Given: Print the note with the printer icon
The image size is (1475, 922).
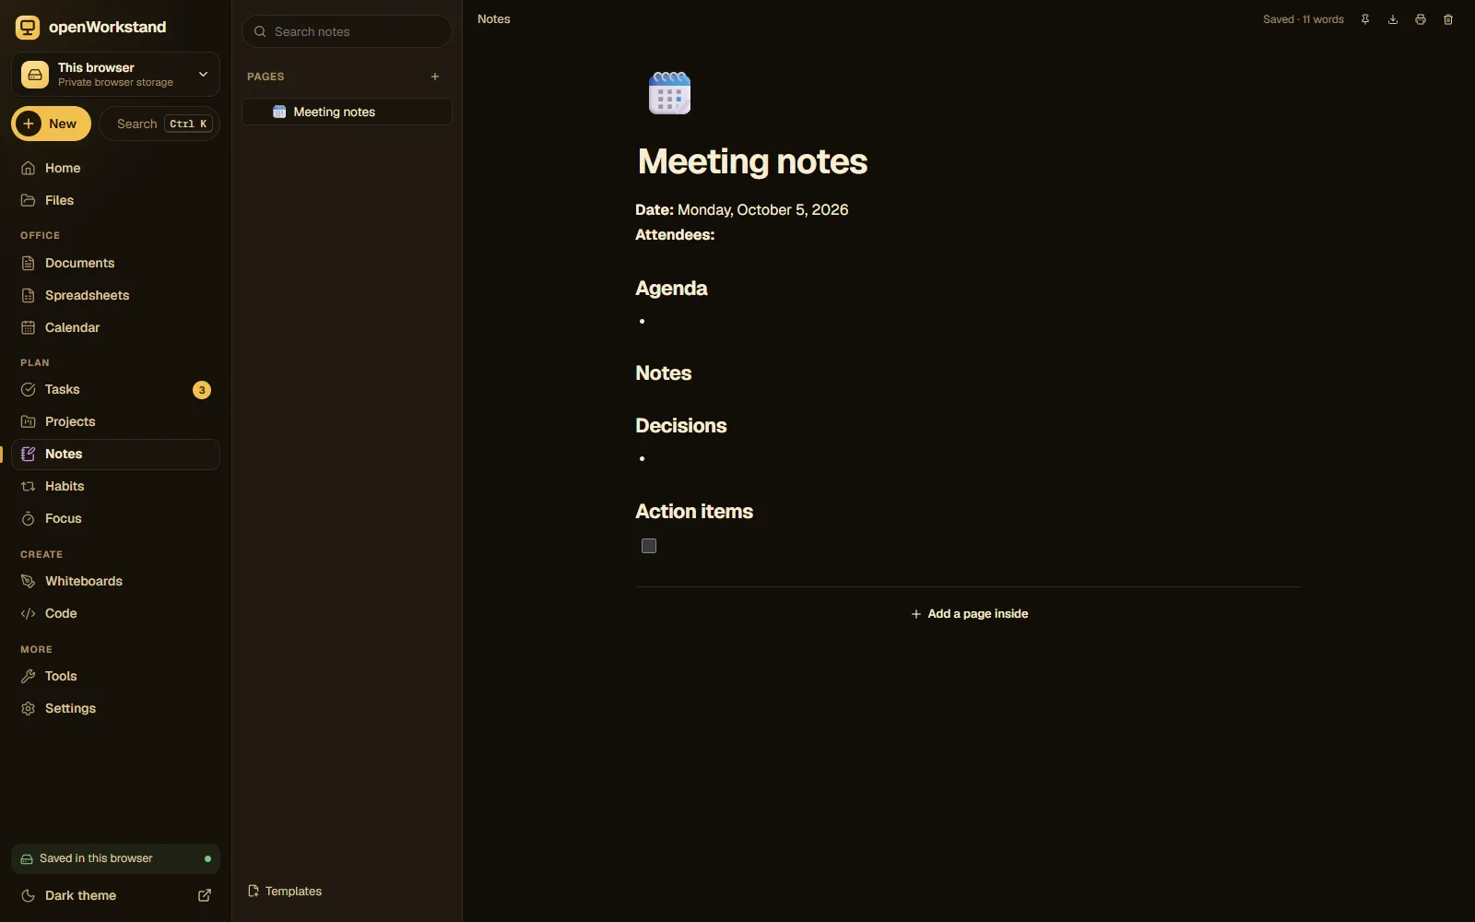Looking at the screenshot, I should 1421,19.
